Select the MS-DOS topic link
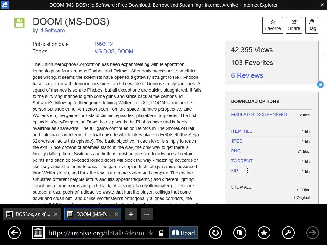327x245 pixels. [x=104, y=51]
